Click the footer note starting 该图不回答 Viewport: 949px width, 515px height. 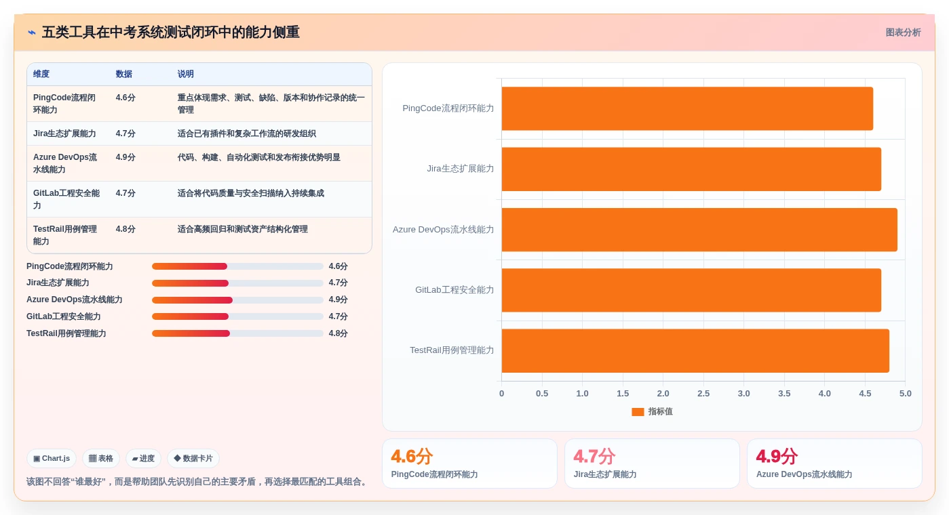(198, 482)
